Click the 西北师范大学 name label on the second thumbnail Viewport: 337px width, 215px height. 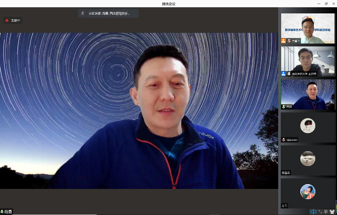304,74
